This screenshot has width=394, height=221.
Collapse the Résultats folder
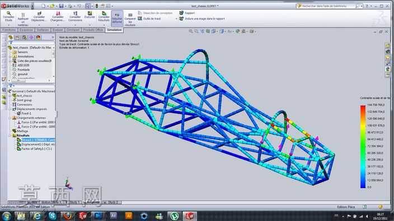[10, 136]
